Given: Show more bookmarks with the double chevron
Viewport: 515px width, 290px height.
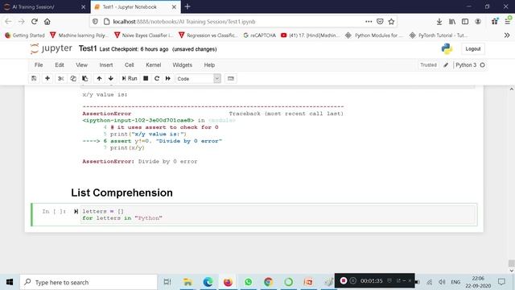Looking at the screenshot, I should [x=507, y=35].
